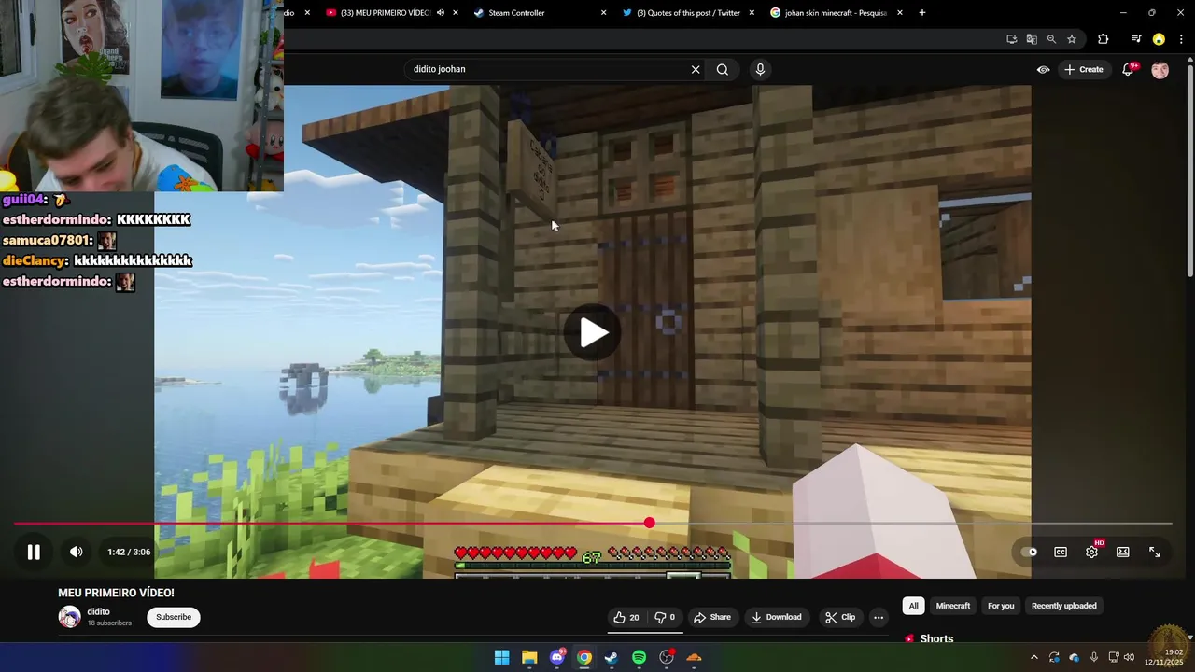Click translate page icon in address bar

click(1032, 39)
